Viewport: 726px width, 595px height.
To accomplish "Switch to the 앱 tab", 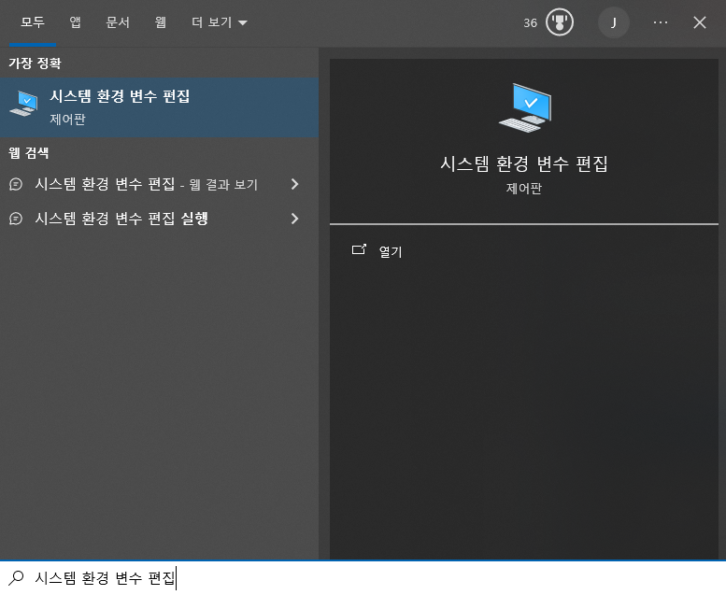I will [x=75, y=22].
